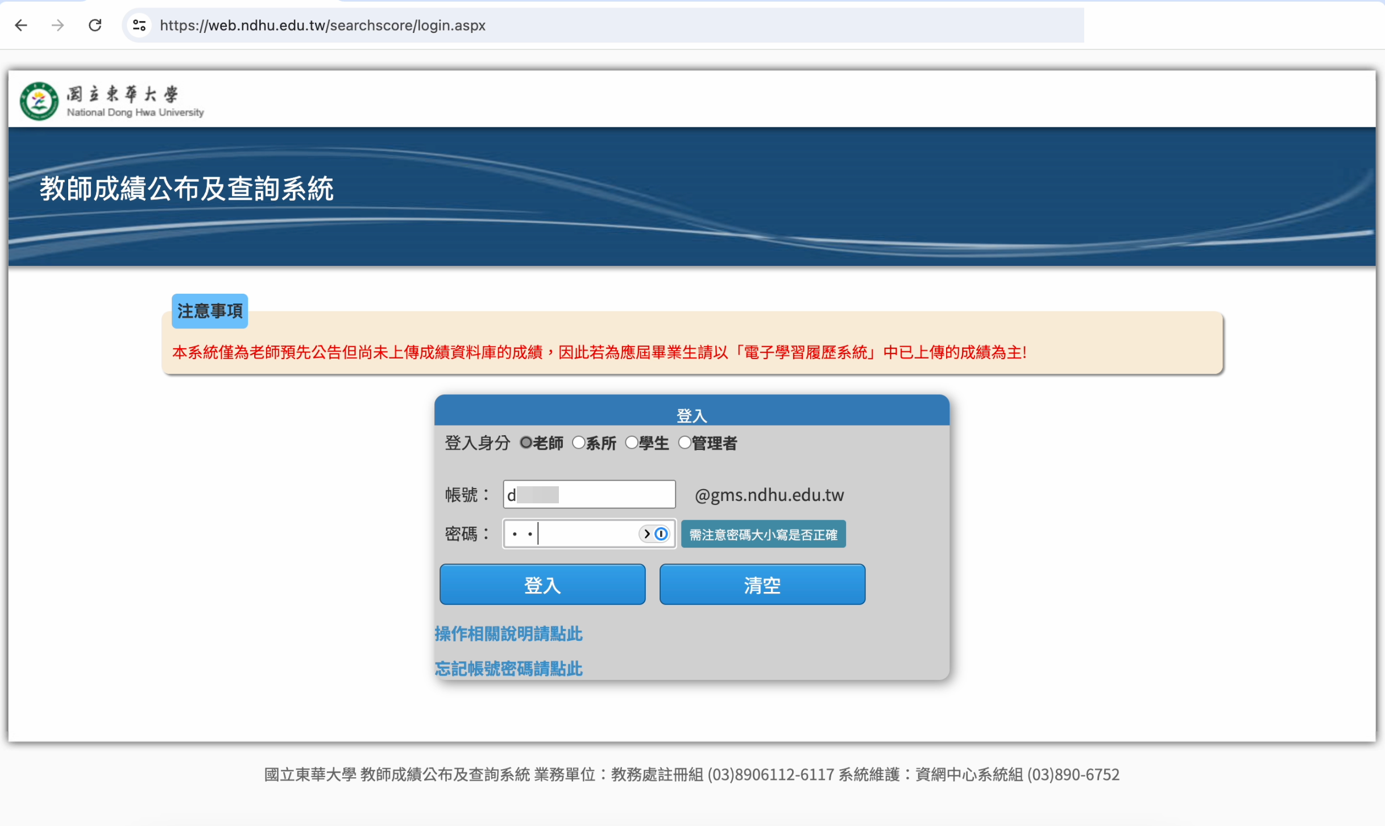Viewport: 1385px width, 826px height.
Task: Click the 登入 panel header
Action: [692, 411]
